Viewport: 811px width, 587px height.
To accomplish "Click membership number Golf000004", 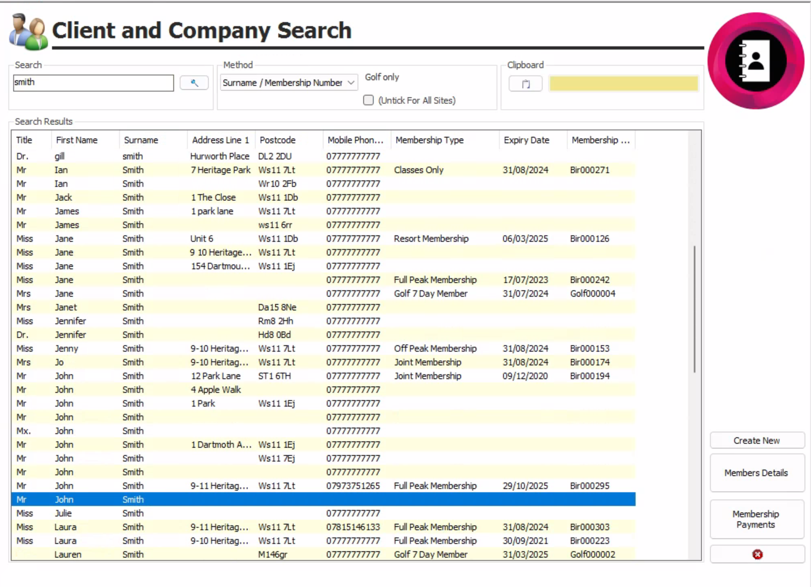I will (x=593, y=293).
